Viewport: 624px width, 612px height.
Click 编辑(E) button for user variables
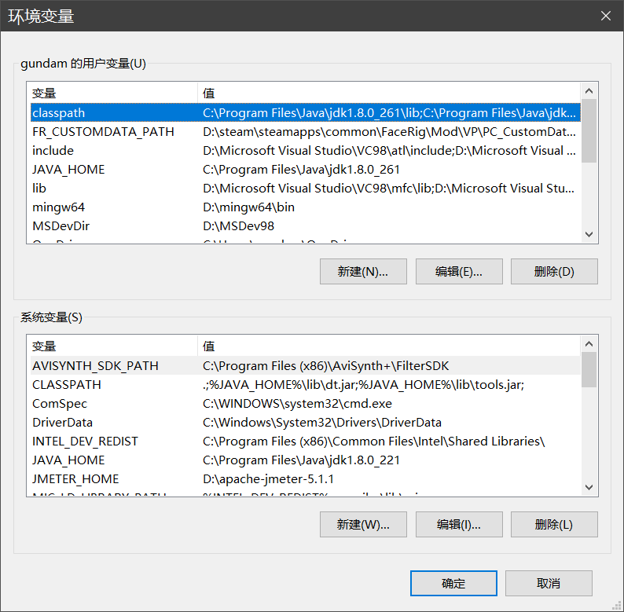(458, 272)
